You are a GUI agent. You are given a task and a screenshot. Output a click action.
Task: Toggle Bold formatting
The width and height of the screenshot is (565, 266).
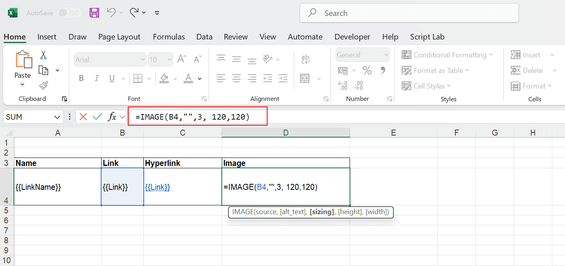(x=81, y=78)
